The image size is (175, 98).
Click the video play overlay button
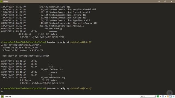170,93
